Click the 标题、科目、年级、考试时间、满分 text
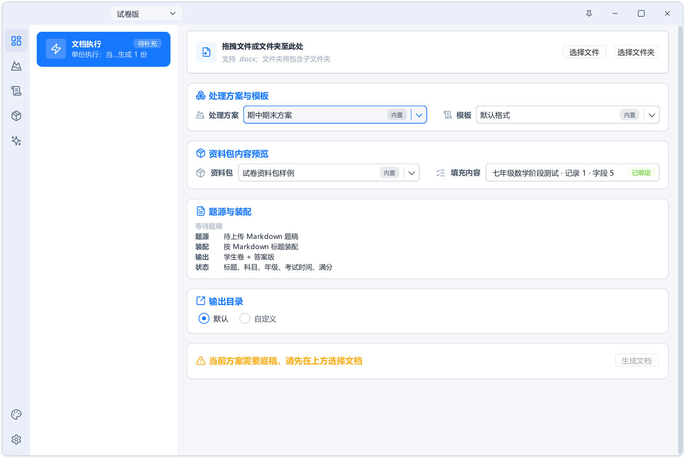Image resolution: width=685 pixels, height=458 pixels. 278,267
